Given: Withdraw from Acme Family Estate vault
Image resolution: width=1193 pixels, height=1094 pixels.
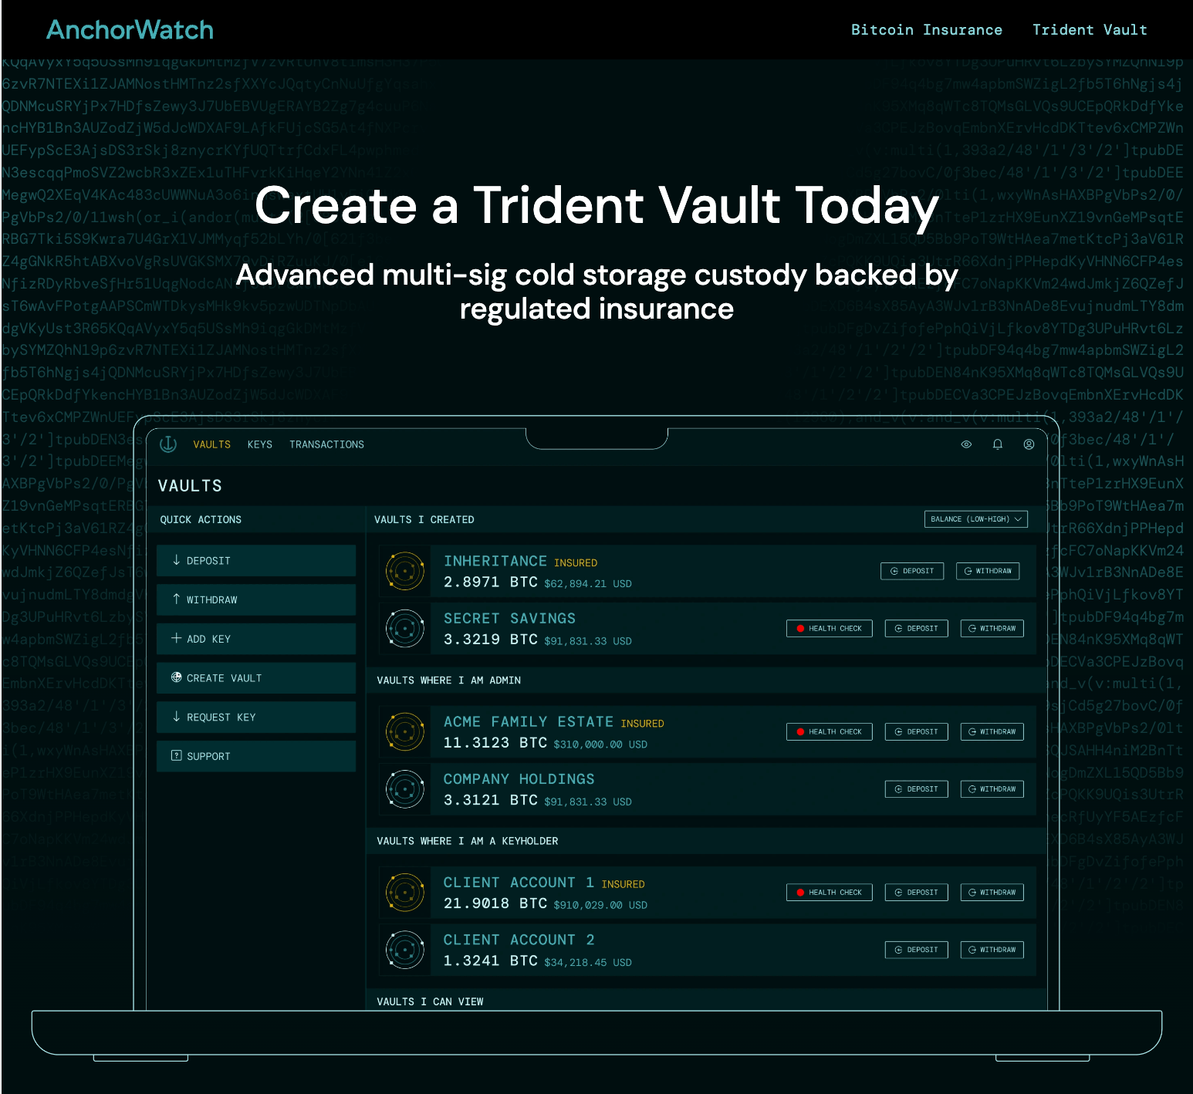Looking at the screenshot, I should point(992,731).
